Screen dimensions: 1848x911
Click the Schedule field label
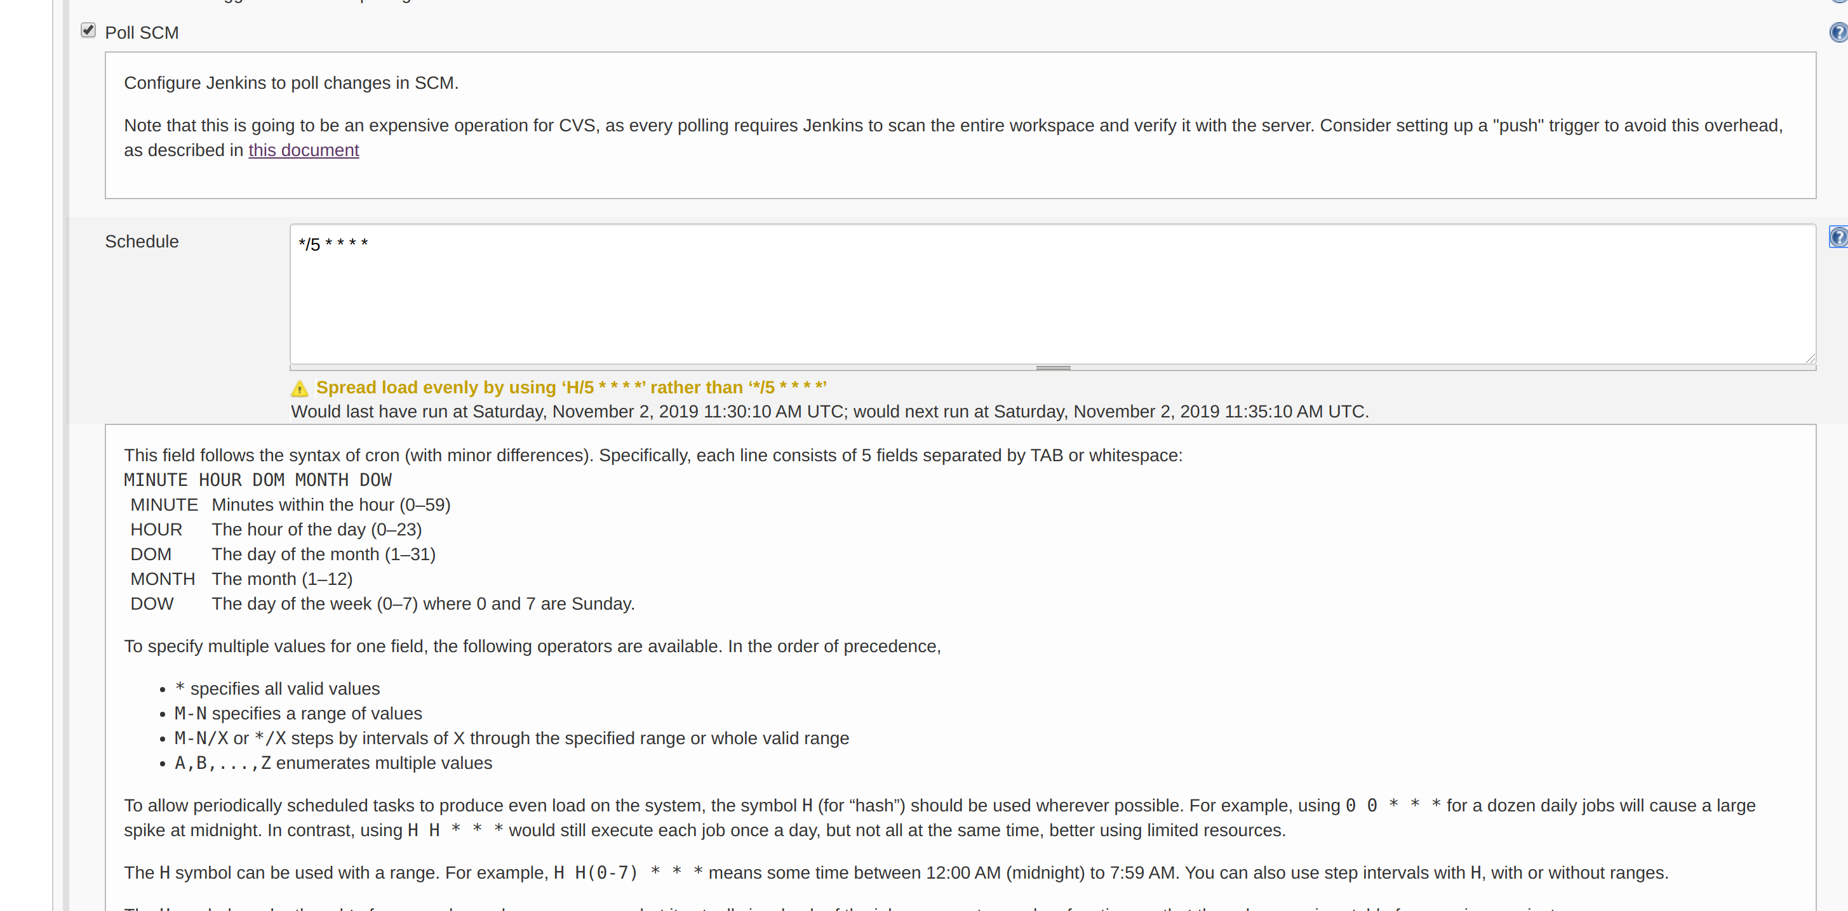[x=142, y=242]
